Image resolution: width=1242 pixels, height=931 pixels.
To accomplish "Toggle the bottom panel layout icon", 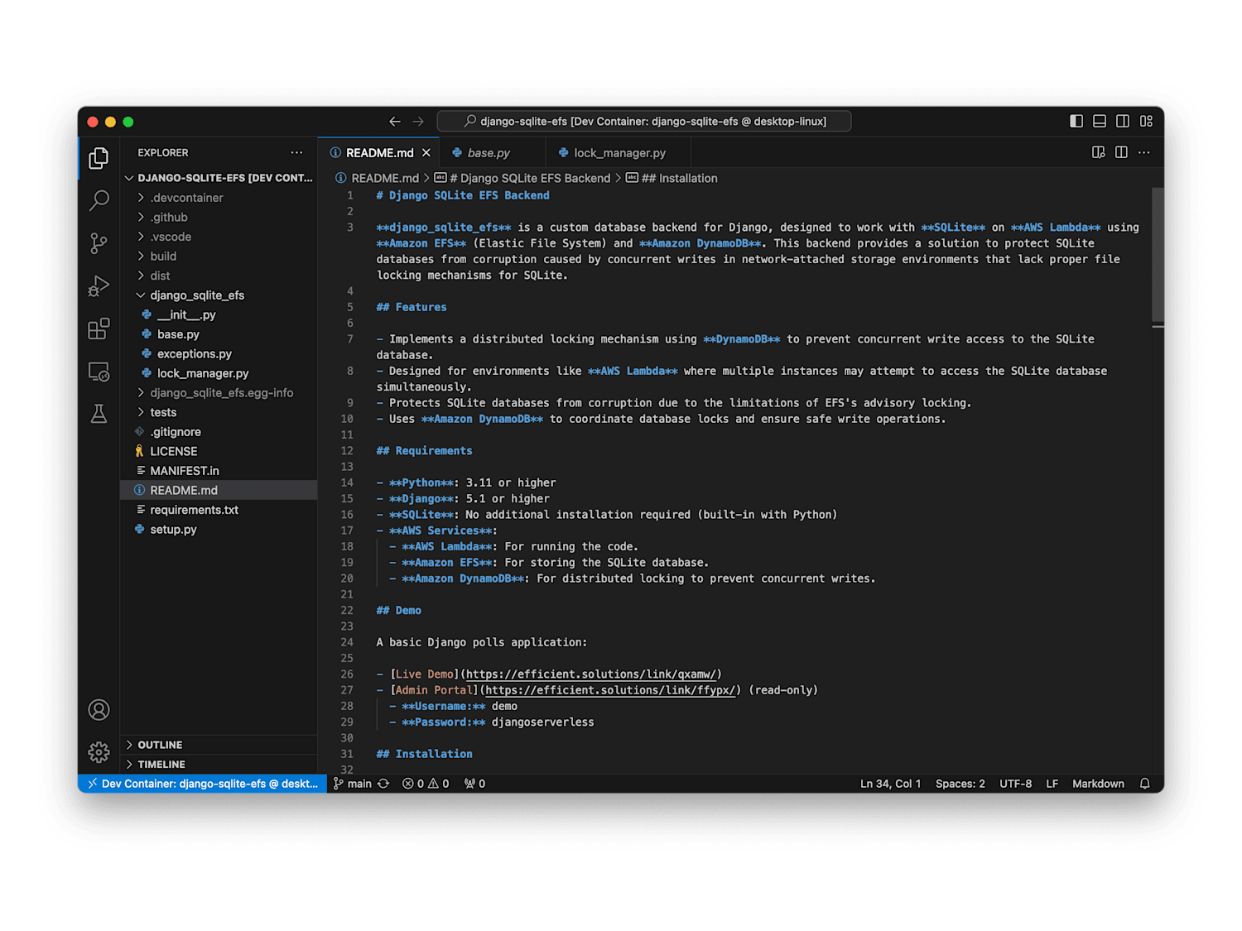I will tap(1100, 121).
